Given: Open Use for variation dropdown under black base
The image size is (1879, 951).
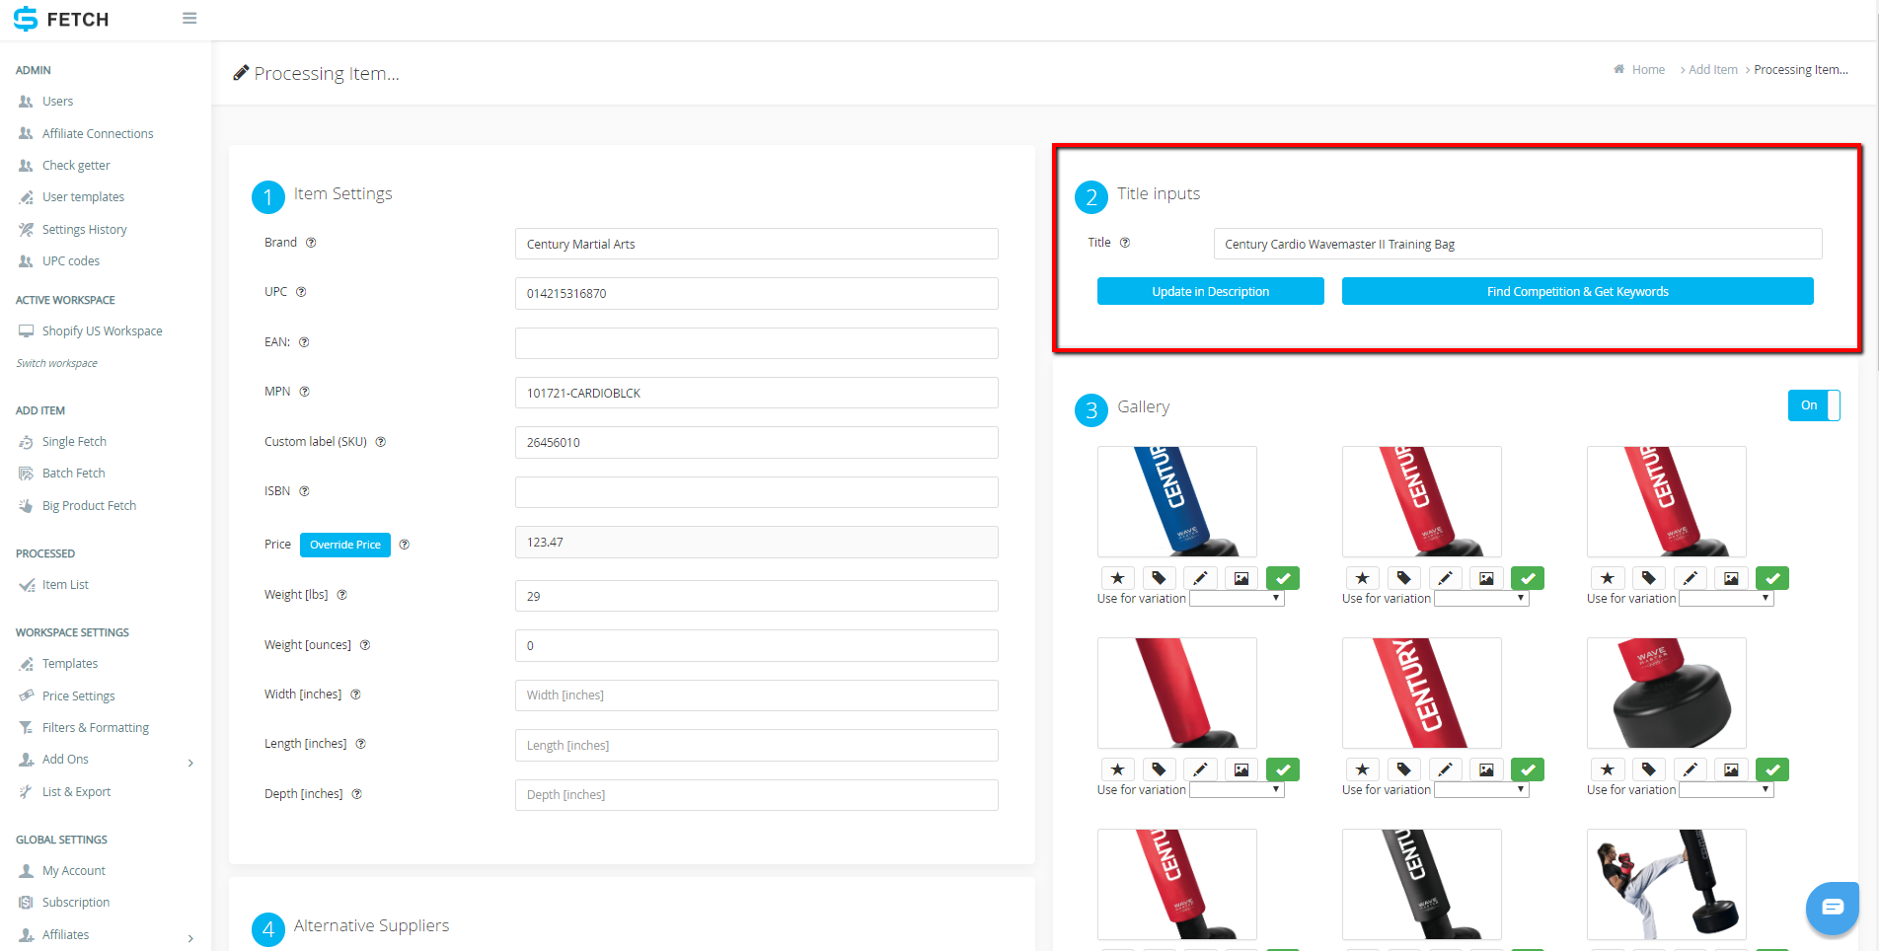Looking at the screenshot, I should click(1726, 789).
